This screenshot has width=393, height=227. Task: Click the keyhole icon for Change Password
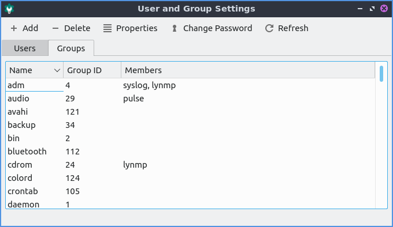(175, 28)
